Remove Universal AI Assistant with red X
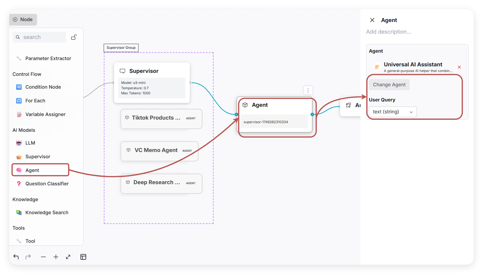Screen dimensions: 483x274 click(x=459, y=67)
